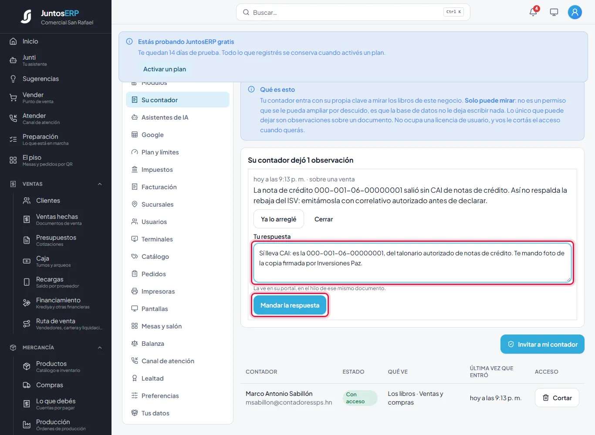Click Cerrar on the observation
Screen dimensions: 595x435
coord(324,219)
